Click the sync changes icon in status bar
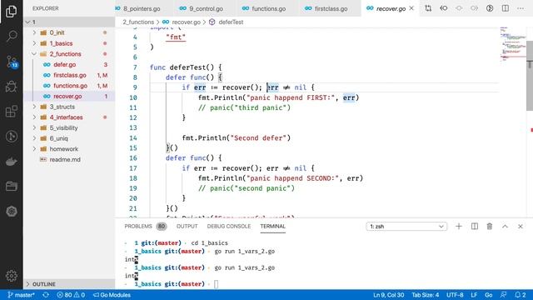The width and height of the screenshot is (533, 300). [46, 295]
